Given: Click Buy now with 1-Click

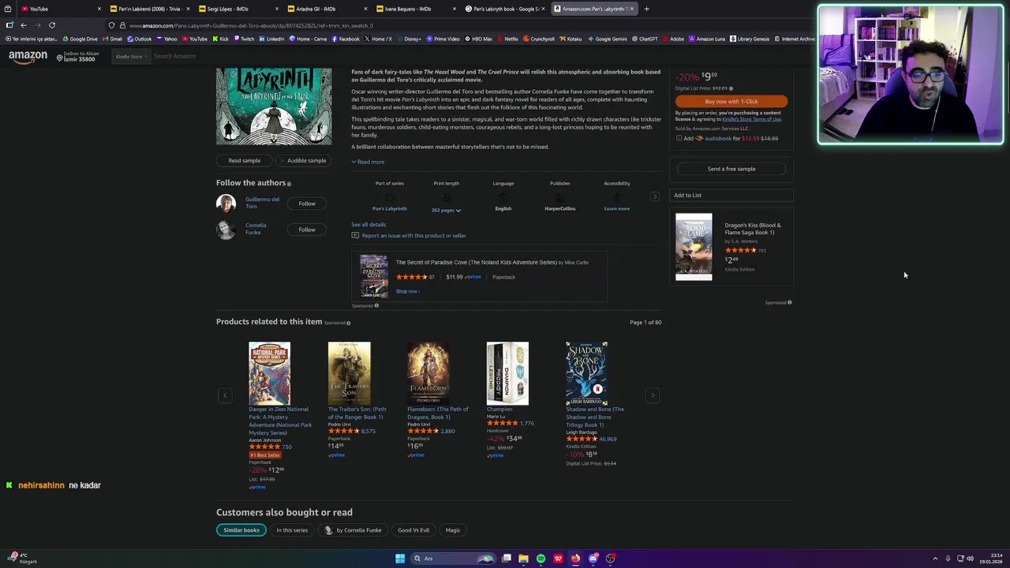Looking at the screenshot, I should (x=731, y=101).
